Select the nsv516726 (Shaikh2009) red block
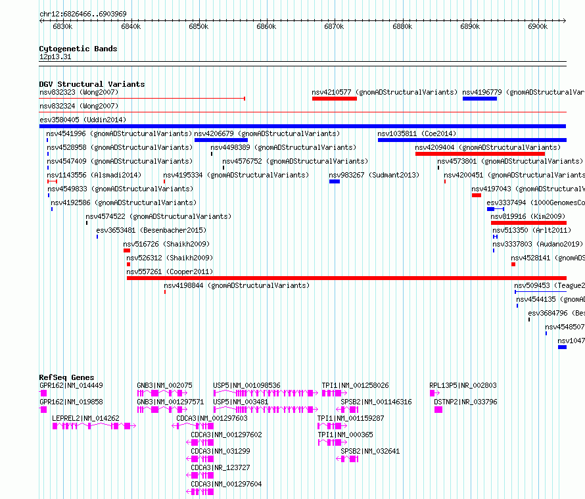This screenshot has width=585, height=499. 127,250
